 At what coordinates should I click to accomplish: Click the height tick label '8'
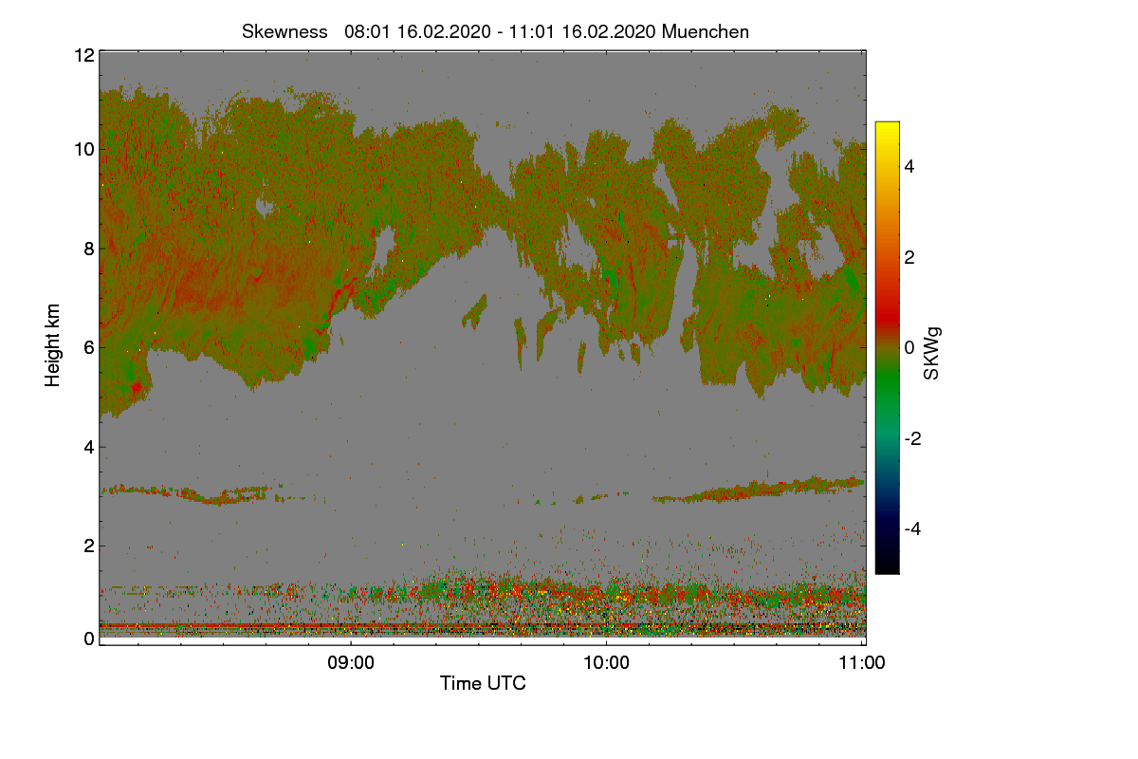click(88, 249)
